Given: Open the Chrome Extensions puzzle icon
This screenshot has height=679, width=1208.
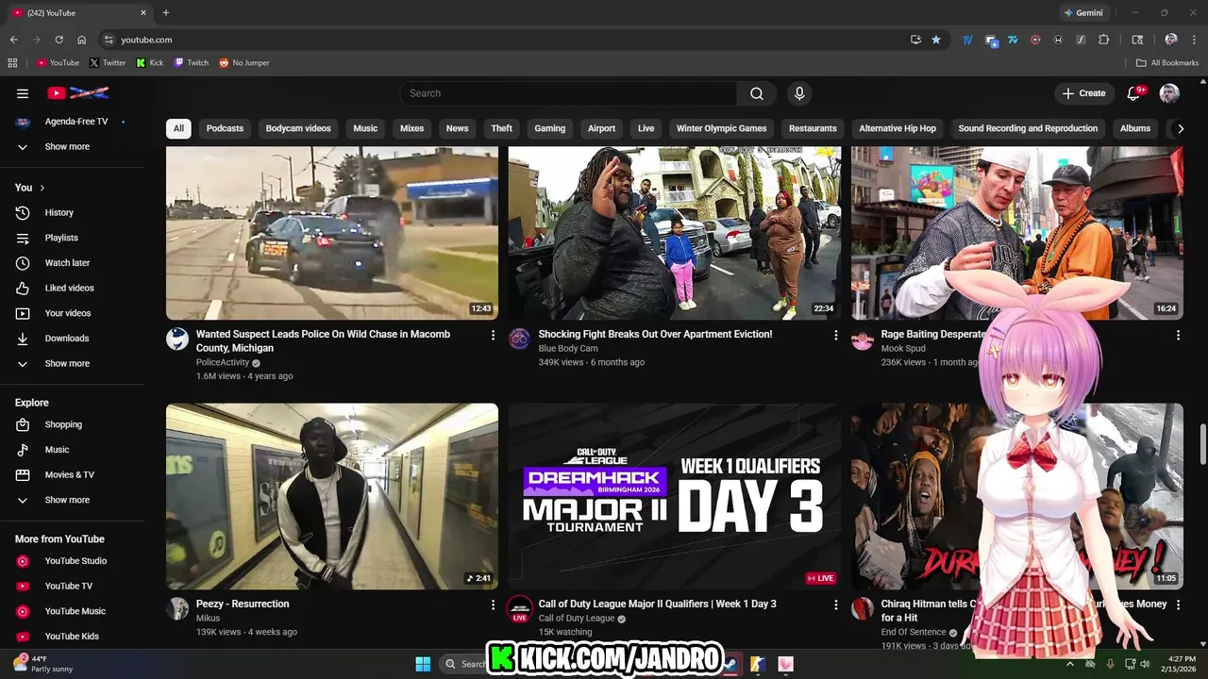Looking at the screenshot, I should pos(1103,40).
